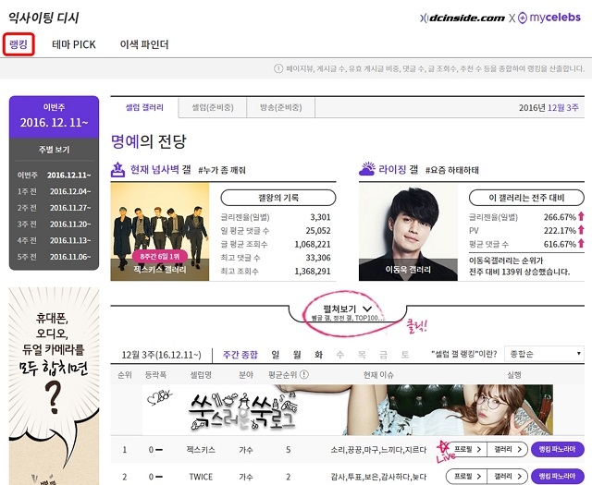
Task: Click the info icon in ranking notice bar
Action: pyautogui.click(x=278, y=68)
